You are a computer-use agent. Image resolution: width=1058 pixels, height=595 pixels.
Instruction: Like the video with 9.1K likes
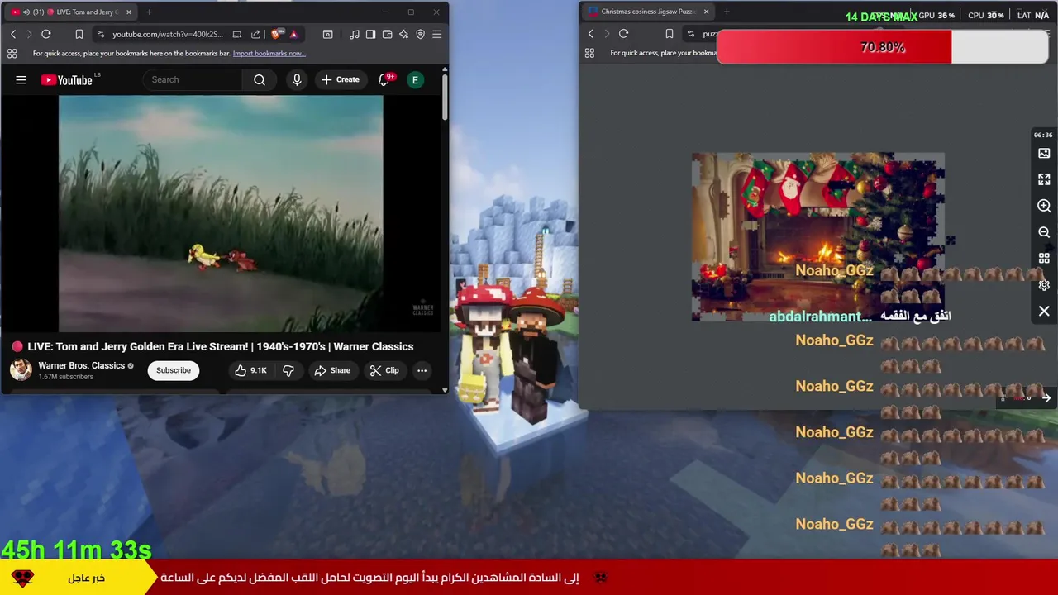pos(250,370)
